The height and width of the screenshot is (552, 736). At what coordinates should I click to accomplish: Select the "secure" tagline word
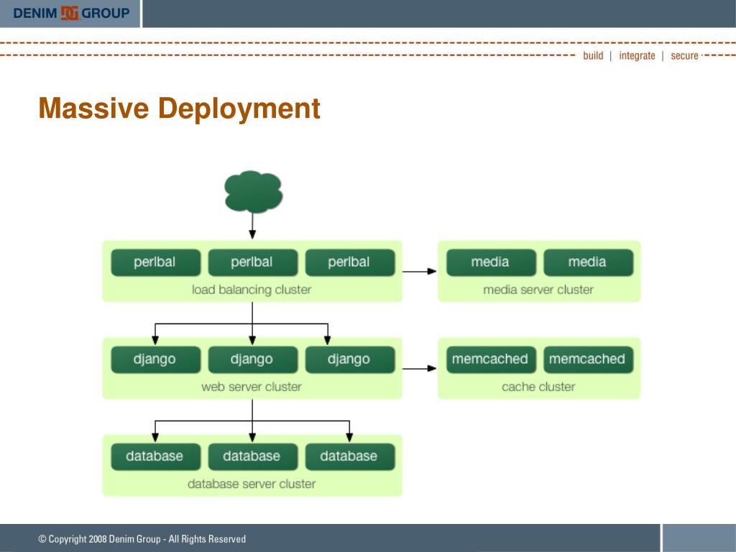684,55
